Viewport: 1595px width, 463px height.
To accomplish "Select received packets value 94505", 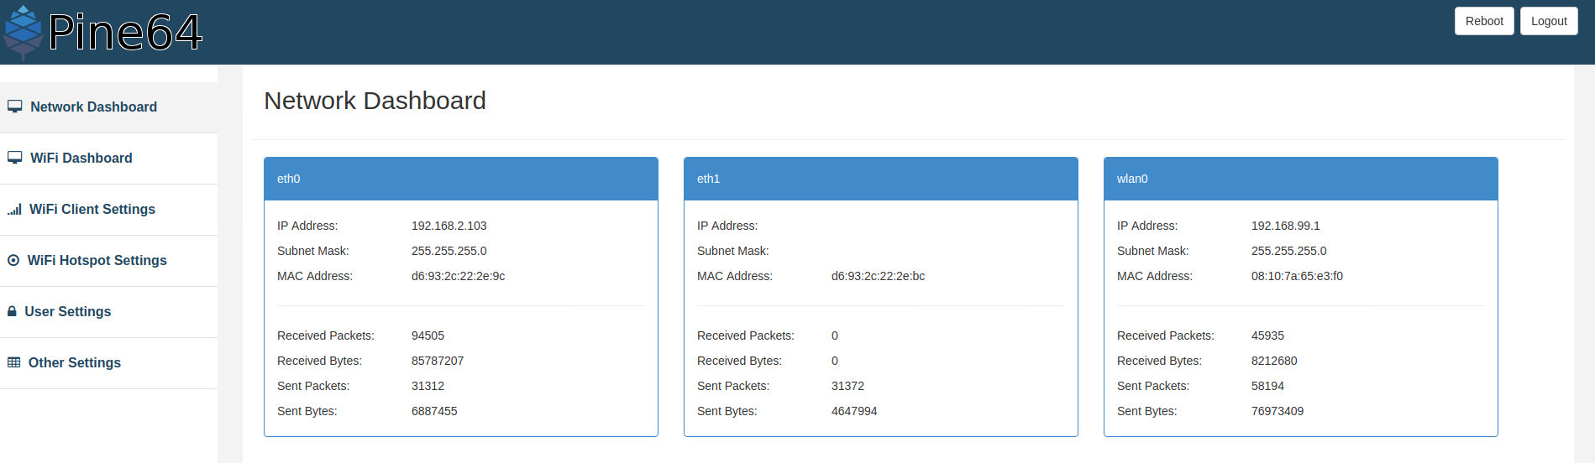I will coord(428,336).
